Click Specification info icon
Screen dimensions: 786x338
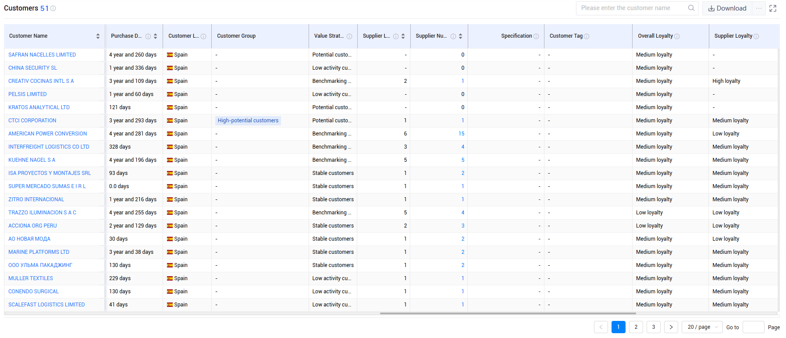pyautogui.click(x=536, y=36)
